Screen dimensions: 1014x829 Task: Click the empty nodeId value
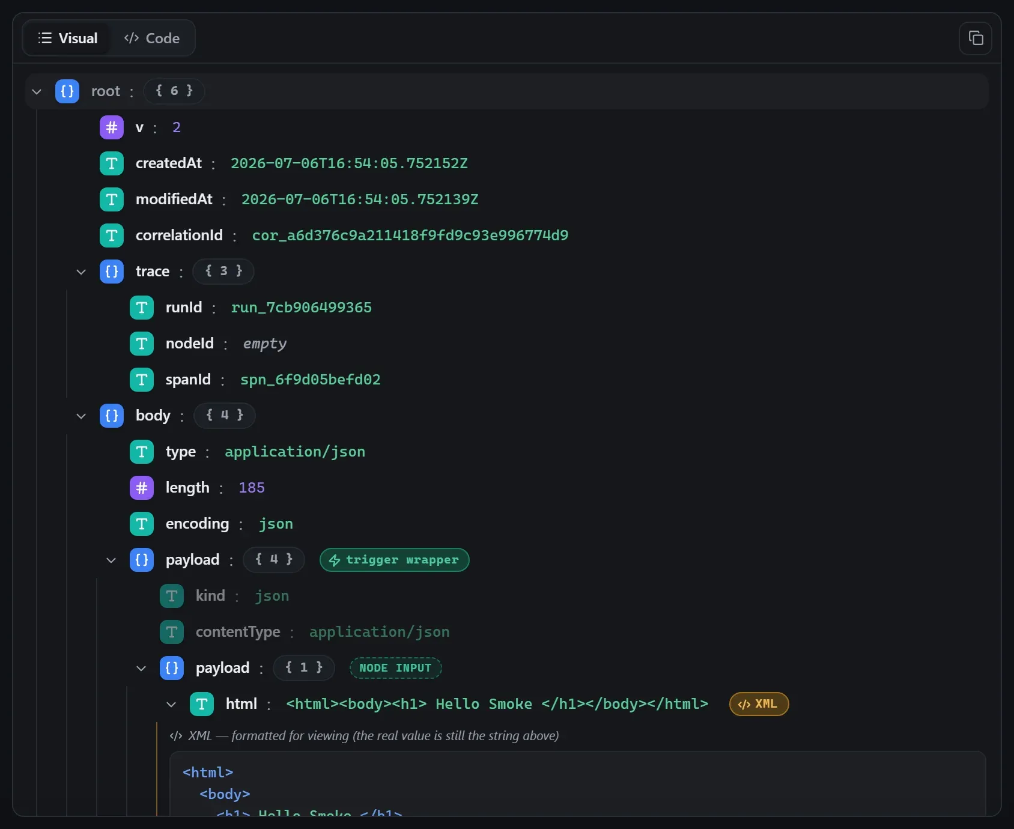pyautogui.click(x=265, y=344)
